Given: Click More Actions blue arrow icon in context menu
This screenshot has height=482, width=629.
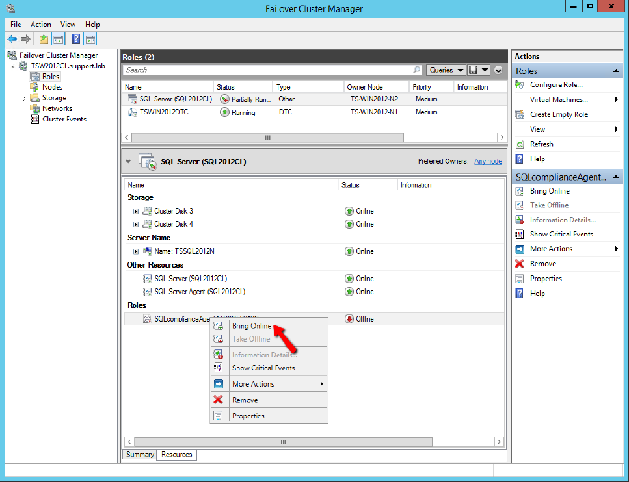Looking at the screenshot, I should point(218,384).
